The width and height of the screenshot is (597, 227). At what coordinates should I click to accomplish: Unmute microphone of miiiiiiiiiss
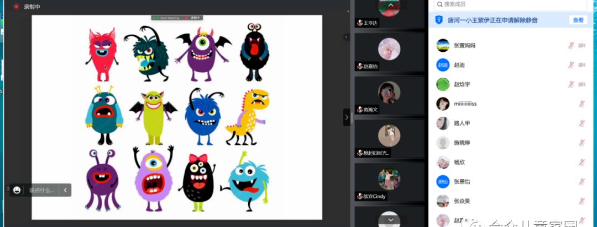pyautogui.click(x=582, y=104)
